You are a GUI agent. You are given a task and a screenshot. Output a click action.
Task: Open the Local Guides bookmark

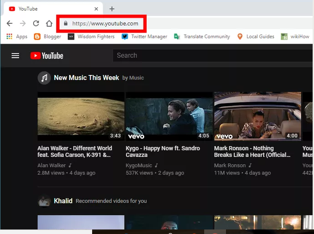point(255,36)
